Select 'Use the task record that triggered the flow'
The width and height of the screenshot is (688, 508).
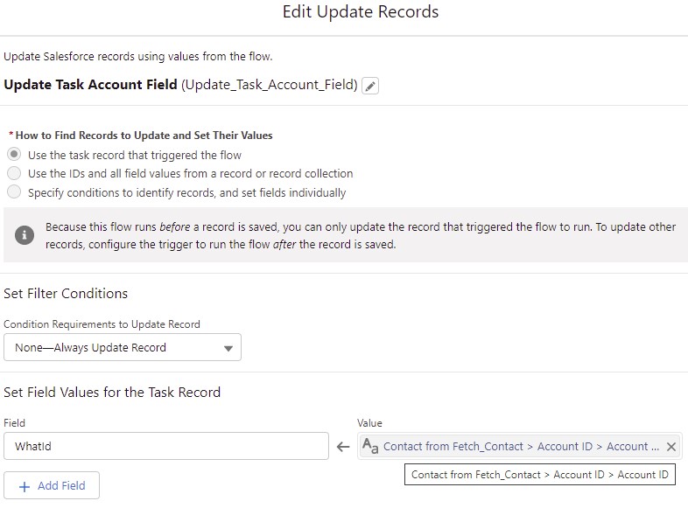(14, 155)
